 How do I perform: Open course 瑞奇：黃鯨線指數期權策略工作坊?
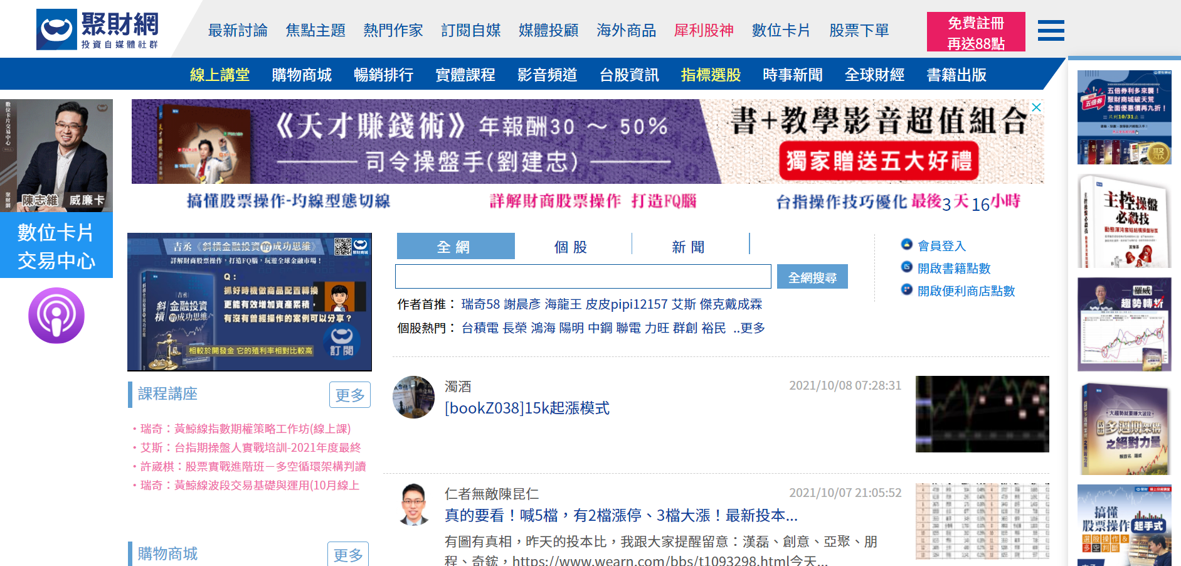click(245, 429)
